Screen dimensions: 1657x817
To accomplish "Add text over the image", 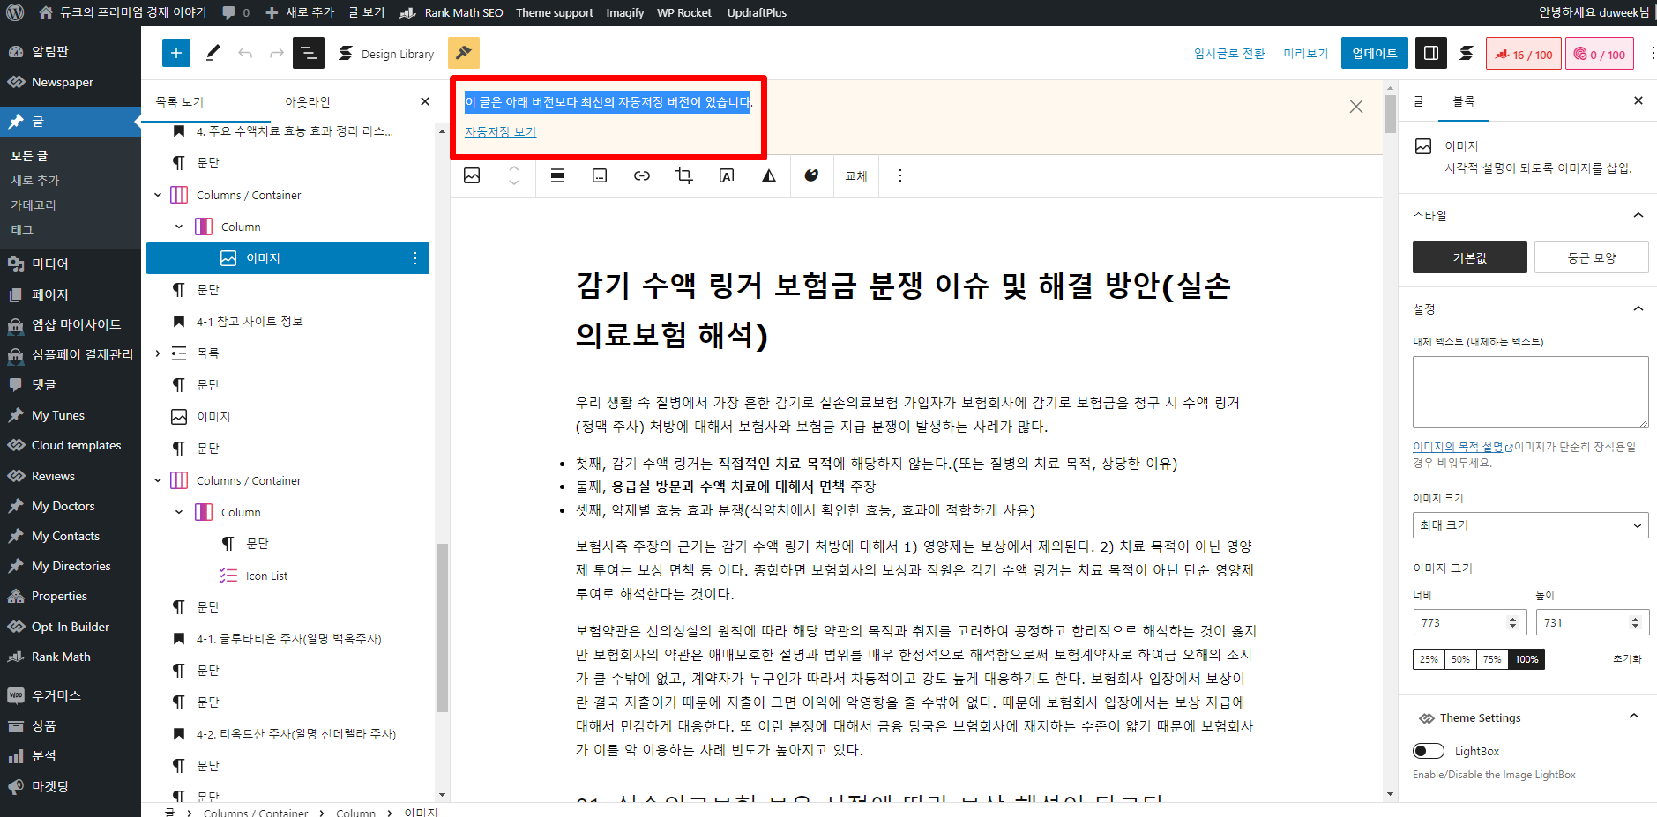I will tap(727, 175).
